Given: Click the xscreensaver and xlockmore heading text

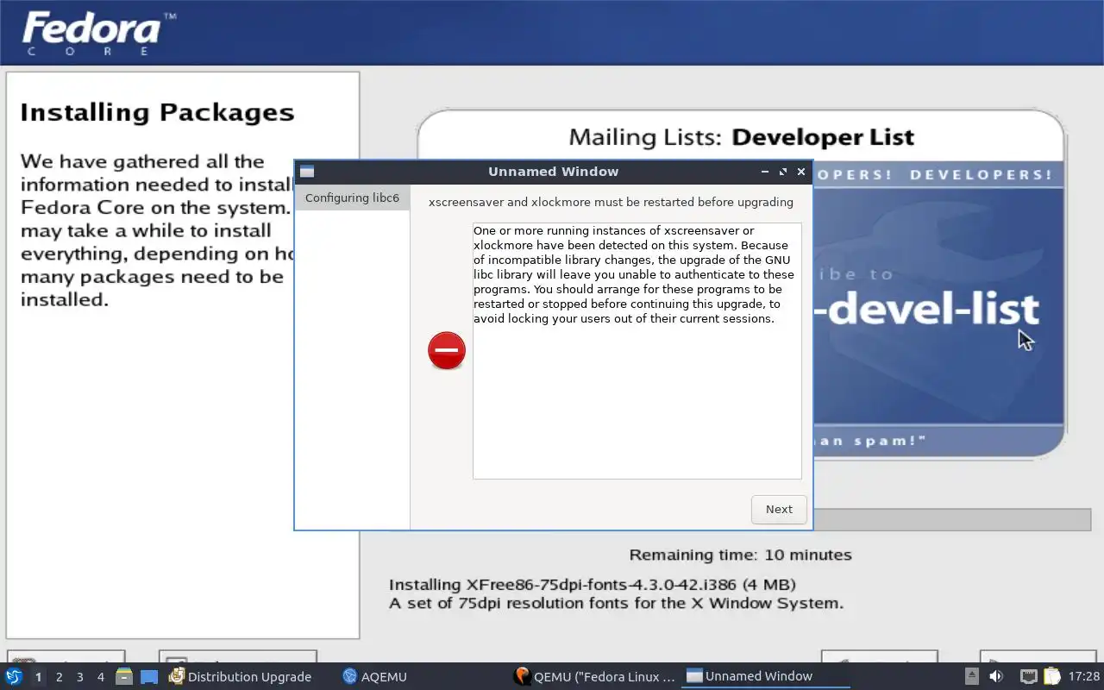Looking at the screenshot, I should (611, 202).
